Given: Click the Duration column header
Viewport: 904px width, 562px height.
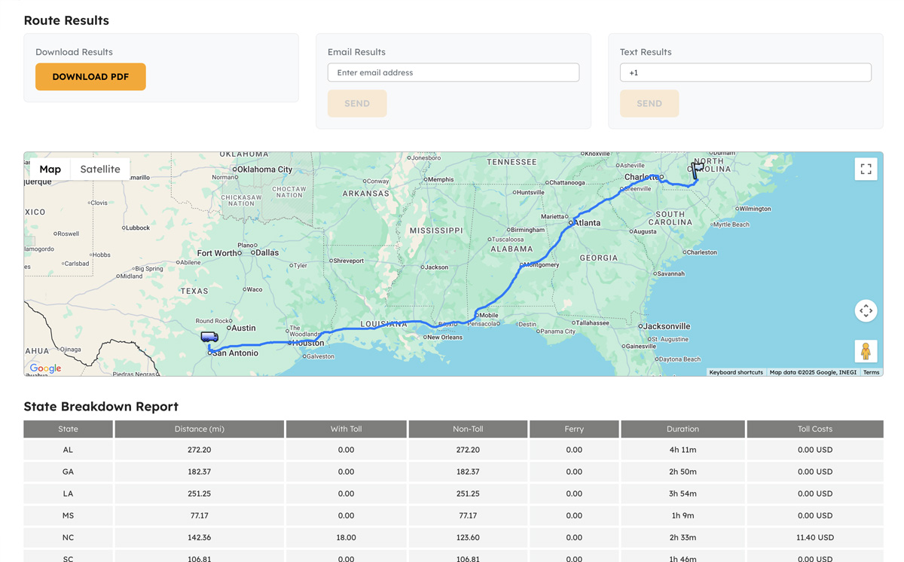Looking at the screenshot, I should (683, 429).
